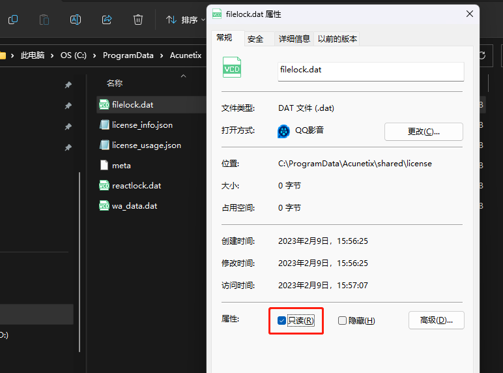The image size is (503, 373).
Task: Click the Share icon in Explorer toolbar
Action: (x=107, y=20)
